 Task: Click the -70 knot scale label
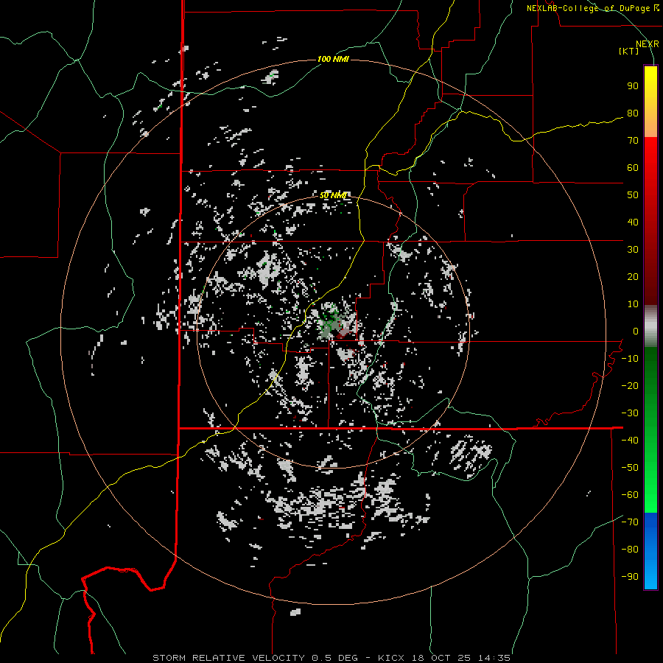pos(630,522)
